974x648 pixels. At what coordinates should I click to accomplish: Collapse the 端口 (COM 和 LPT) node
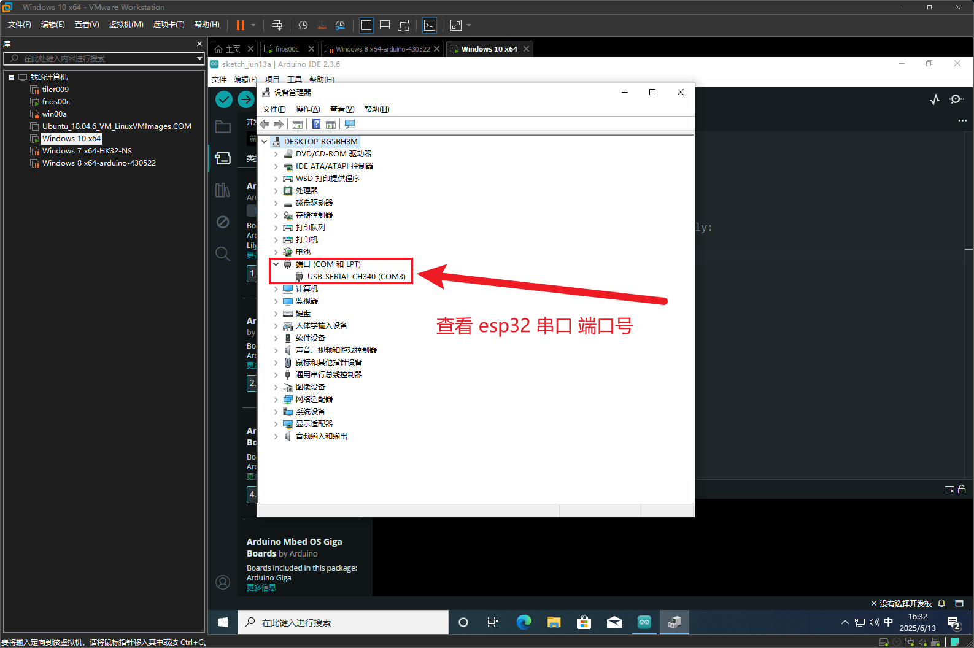276,264
